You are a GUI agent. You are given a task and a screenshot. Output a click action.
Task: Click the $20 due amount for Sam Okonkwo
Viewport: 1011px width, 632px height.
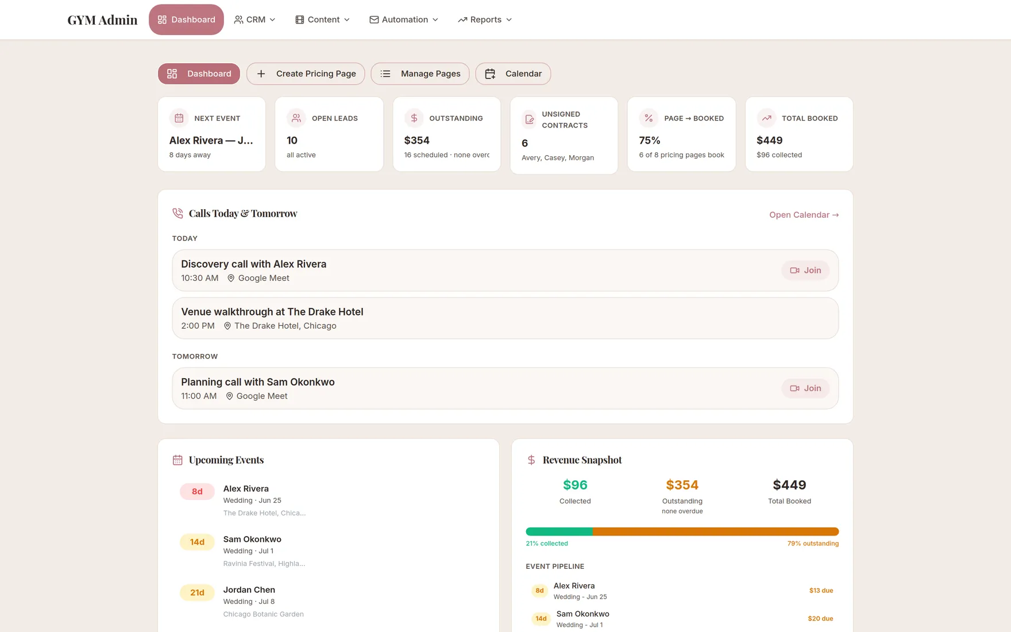click(x=820, y=619)
